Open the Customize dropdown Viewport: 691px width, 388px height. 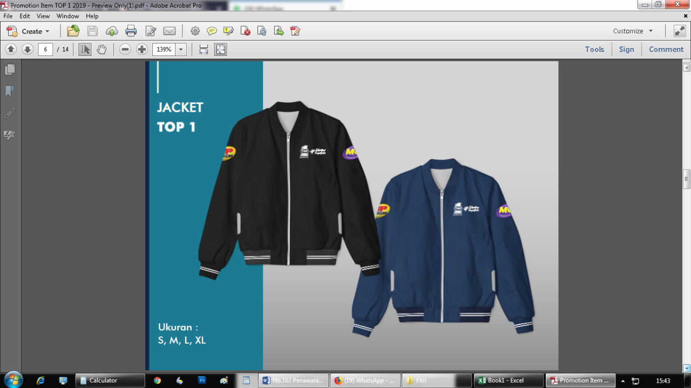[633, 31]
